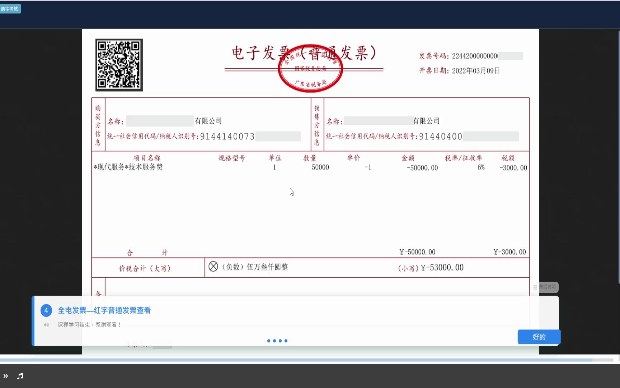Click the unit price value -1

(x=368, y=167)
